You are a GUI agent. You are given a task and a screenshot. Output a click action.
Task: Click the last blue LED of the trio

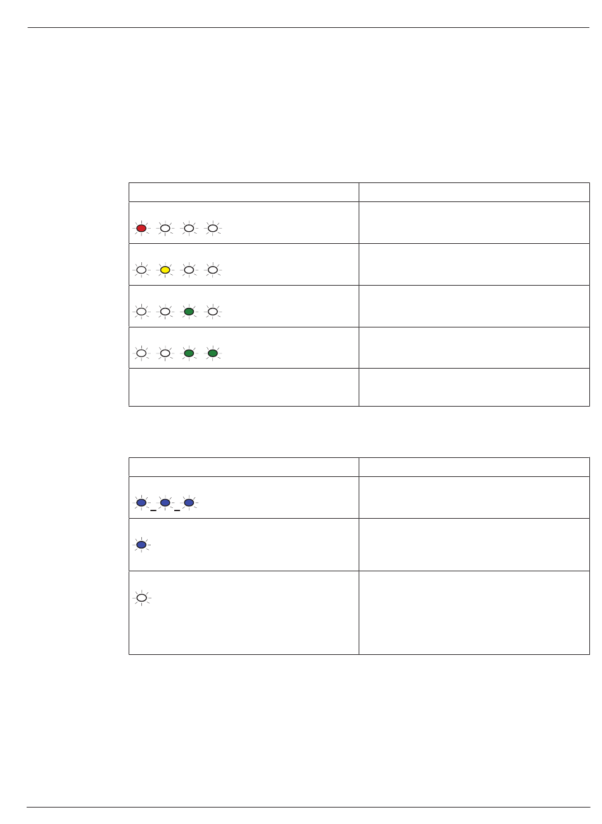[189, 503]
